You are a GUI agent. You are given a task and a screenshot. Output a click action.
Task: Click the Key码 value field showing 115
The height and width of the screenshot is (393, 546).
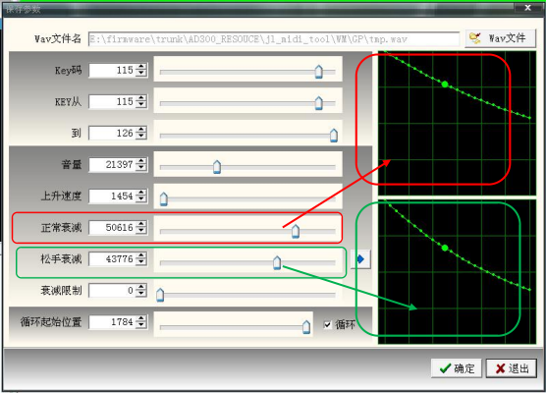[x=112, y=71]
